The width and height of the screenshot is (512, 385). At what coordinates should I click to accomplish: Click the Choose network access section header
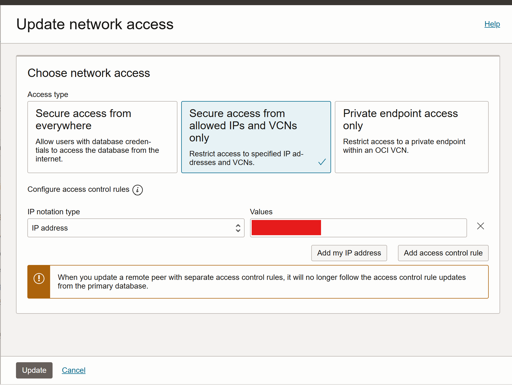[x=89, y=73]
